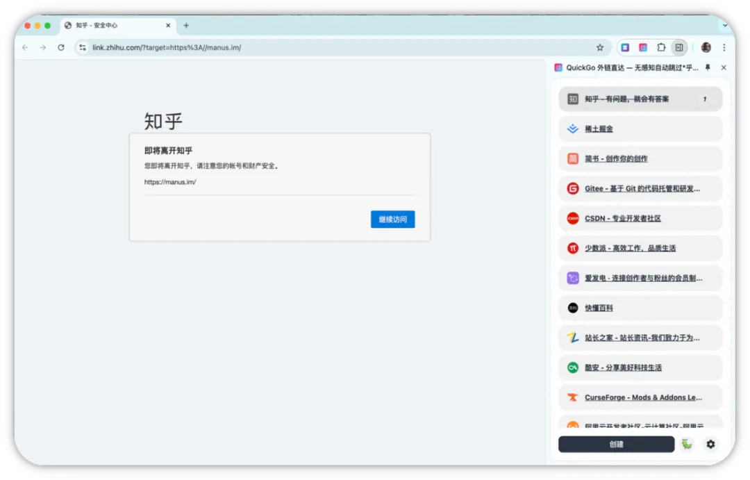Click the 快懂百科 site icon
Viewport: 750px width, 480px height.
coord(572,308)
